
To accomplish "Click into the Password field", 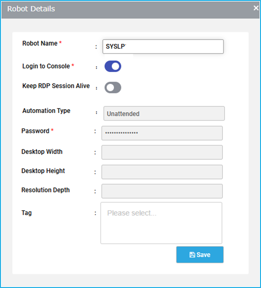I will 162,133.
